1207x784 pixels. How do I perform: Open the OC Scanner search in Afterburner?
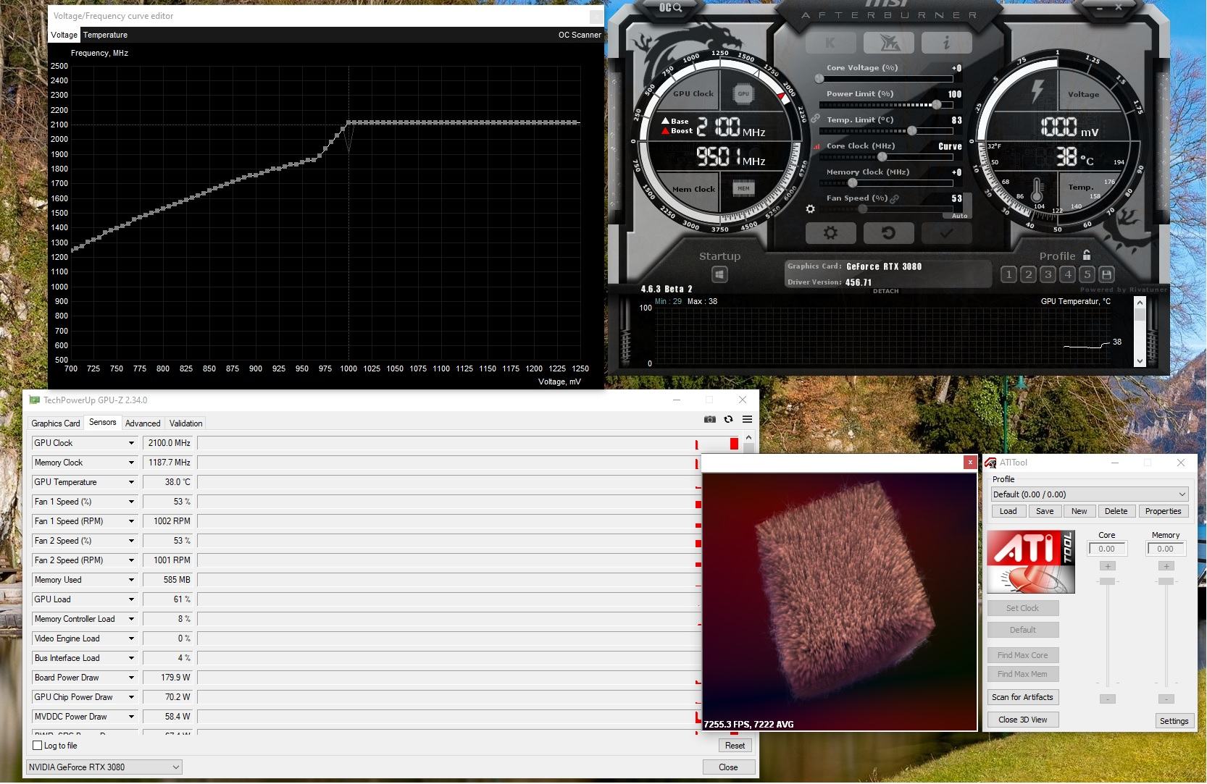click(671, 7)
